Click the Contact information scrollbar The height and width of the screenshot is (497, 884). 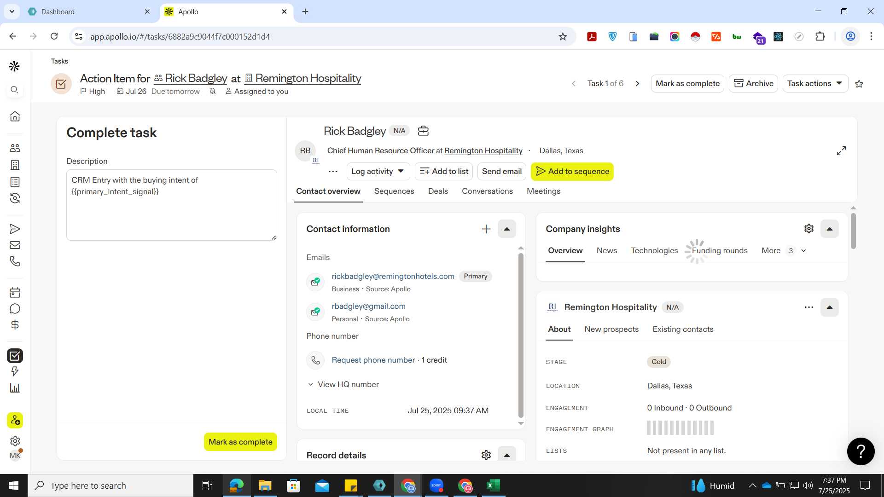point(521,335)
